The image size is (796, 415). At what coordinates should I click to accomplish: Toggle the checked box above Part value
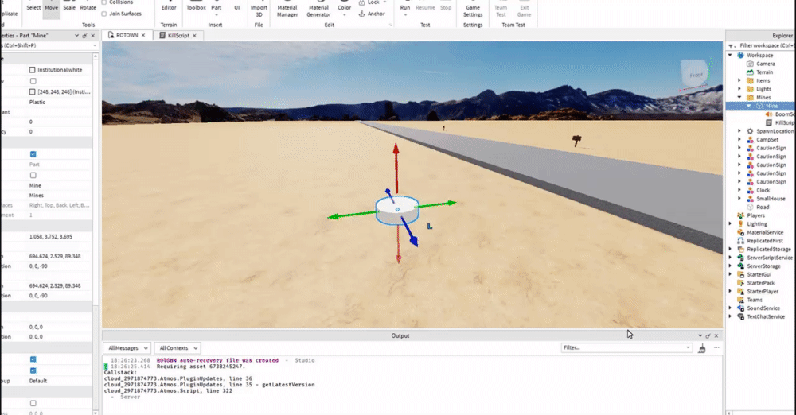[33, 154]
